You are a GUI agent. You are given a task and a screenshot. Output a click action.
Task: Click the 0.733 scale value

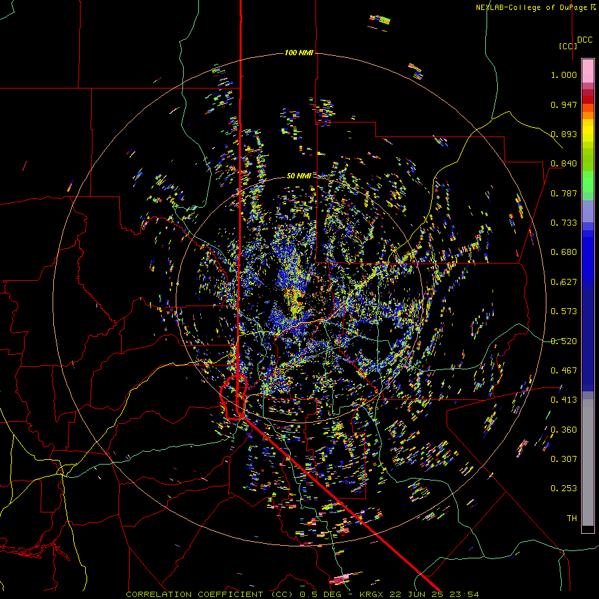pyautogui.click(x=564, y=223)
